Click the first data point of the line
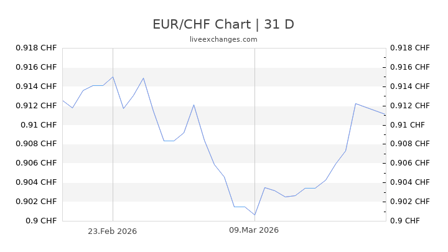The height and width of the screenshot is (252, 448). click(63, 100)
